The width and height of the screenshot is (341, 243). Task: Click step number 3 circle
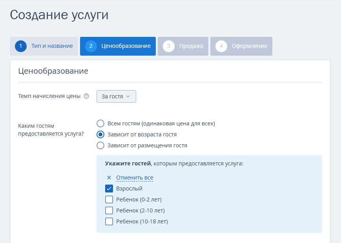pyautogui.click(x=169, y=46)
